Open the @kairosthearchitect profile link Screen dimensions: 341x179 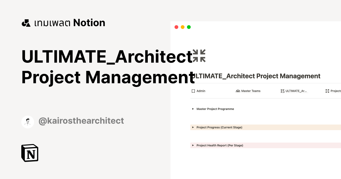pos(81,121)
